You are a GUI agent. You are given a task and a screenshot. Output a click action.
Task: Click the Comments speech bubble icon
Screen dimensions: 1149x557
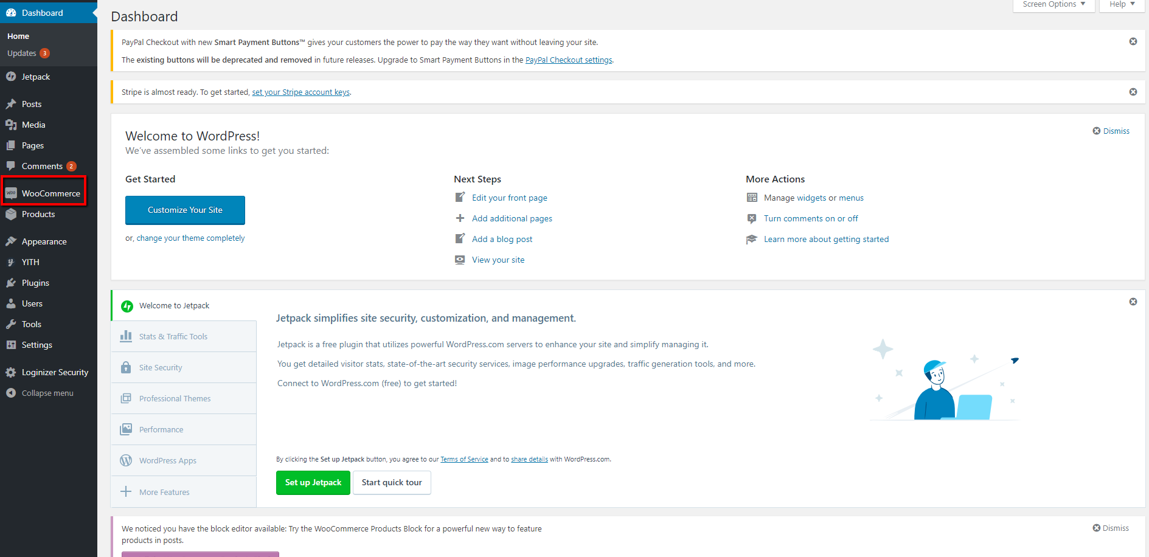[11, 166]
